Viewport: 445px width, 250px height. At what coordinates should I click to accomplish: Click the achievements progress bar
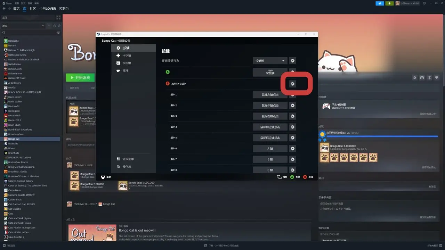[382, 136]
